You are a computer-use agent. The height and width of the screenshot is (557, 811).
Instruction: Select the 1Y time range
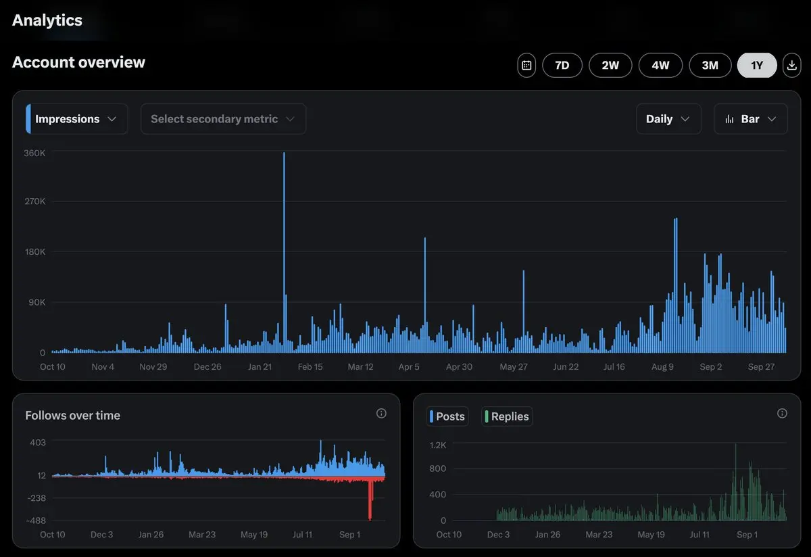[x=757, y=66]
